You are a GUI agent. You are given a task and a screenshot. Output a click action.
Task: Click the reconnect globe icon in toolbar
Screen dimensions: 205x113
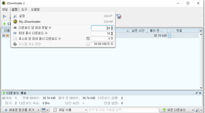click(119, 16)
